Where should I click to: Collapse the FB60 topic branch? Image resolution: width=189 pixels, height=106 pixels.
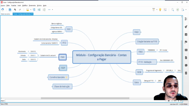[x=145, y=52]
